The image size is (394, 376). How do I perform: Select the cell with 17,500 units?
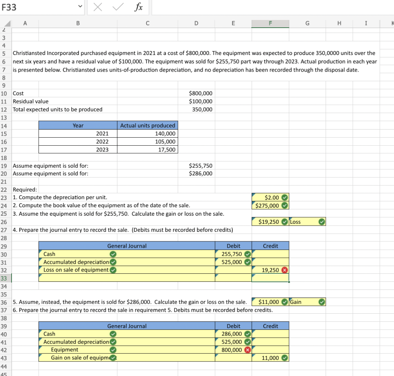click(x=147, y=150)
